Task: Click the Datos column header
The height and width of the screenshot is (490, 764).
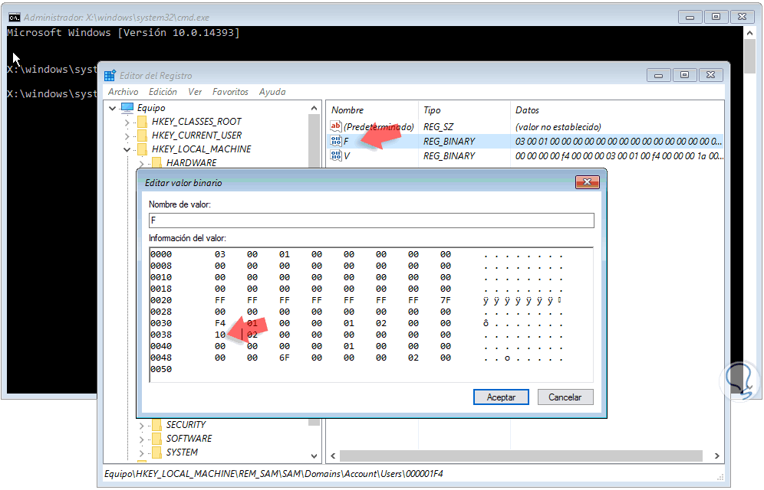Action: (617, 109)
